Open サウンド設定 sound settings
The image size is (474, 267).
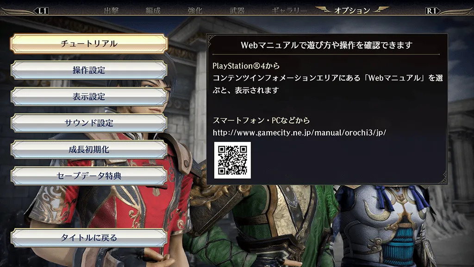tap(89, 123)
